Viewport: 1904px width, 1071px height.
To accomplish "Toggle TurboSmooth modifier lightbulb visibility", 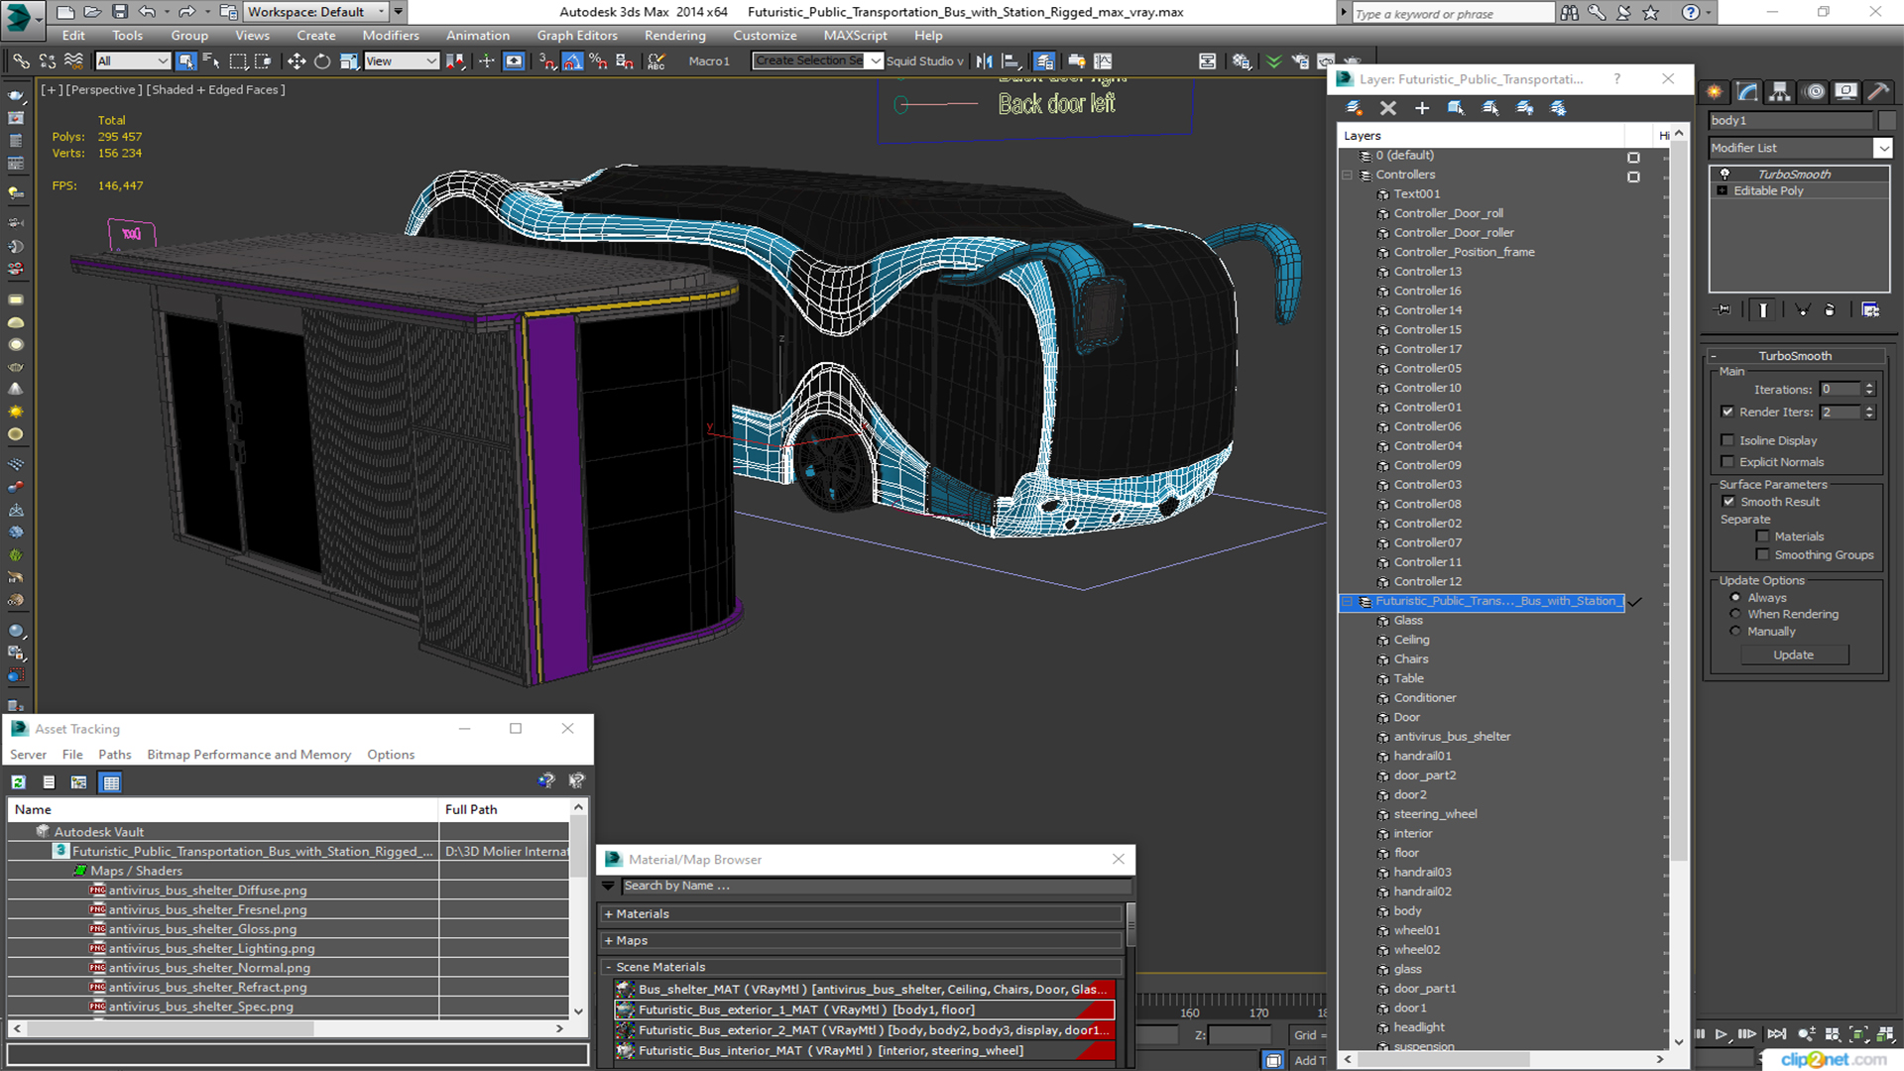I will point(1725,174).
